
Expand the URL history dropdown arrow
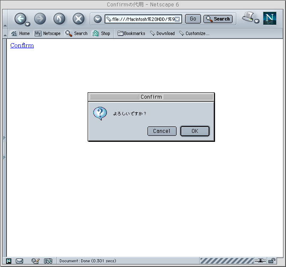(177, 19)
